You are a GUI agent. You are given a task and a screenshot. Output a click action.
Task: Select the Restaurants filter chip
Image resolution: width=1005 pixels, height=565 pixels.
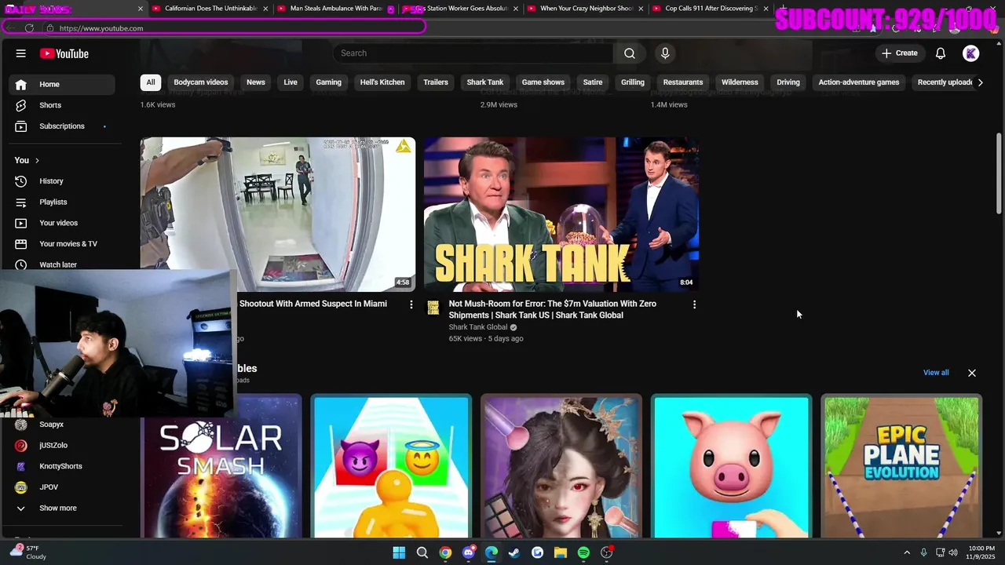683,82
